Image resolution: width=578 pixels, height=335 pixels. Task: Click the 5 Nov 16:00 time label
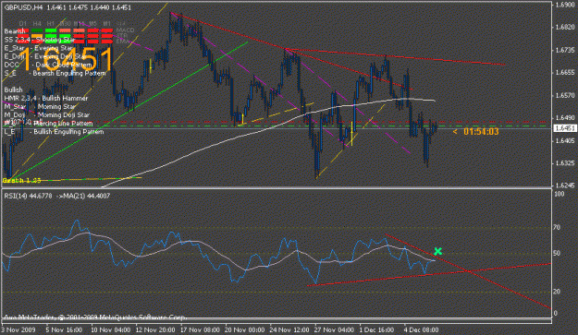pos(64,329)
